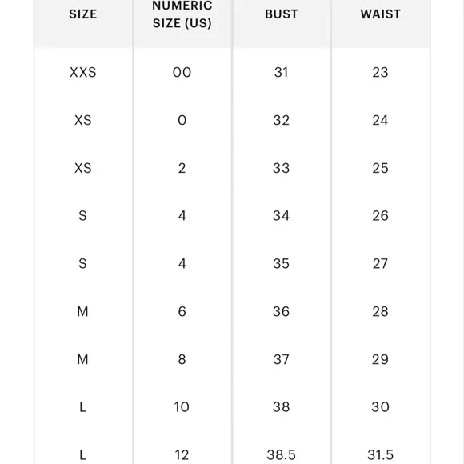The width and height of the screenshot is (464, 464).
Task: Click the WAIST column header
Action: coord(380,14)
